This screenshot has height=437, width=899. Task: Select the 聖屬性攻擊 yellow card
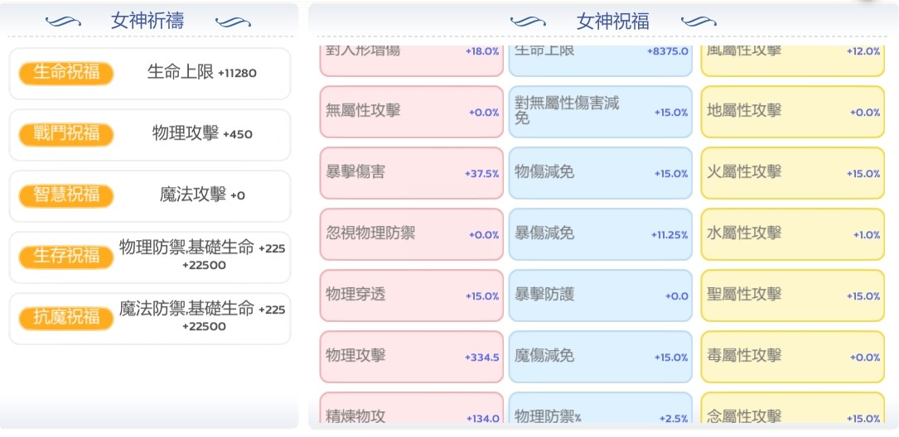(x=792, y=295)
